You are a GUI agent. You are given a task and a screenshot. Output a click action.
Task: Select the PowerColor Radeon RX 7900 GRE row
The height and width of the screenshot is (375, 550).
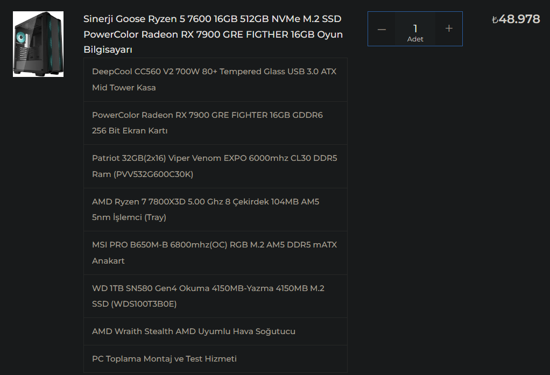215,123
